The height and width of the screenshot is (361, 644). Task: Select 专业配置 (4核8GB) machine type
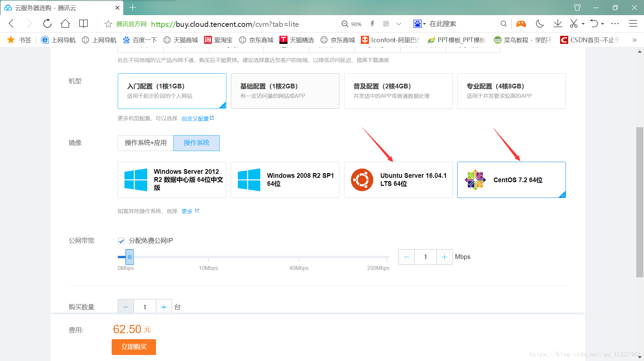(x=511, y=91)
